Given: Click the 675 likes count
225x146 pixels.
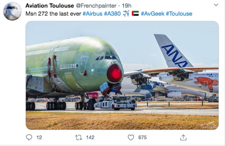Looking at the screenshot, I should [142, 138].
